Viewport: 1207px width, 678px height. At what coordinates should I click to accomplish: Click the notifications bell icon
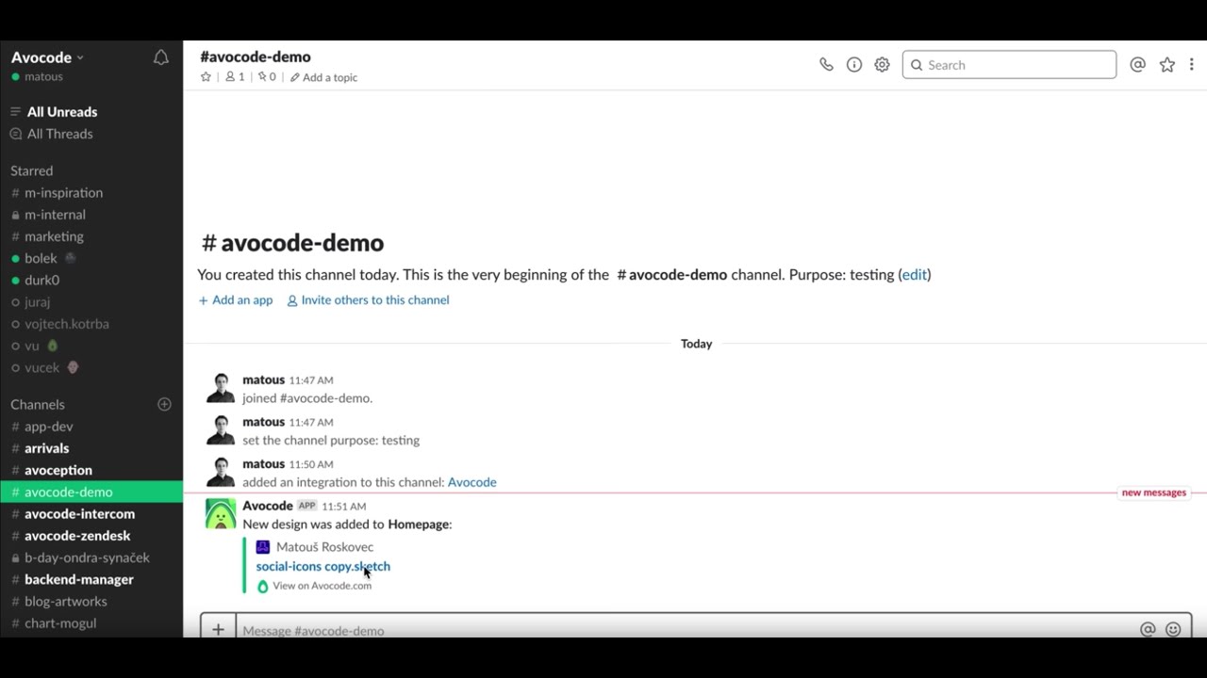[x=161, y=58]
